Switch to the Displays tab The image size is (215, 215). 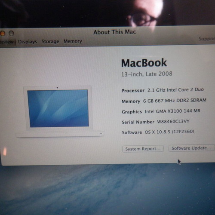click(x=28, y=42)
